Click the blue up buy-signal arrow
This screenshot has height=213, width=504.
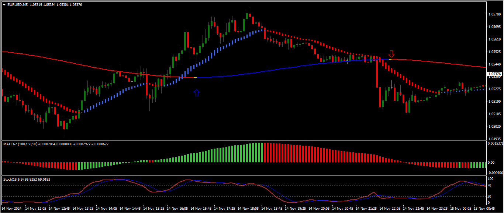[x=197, y=93]
